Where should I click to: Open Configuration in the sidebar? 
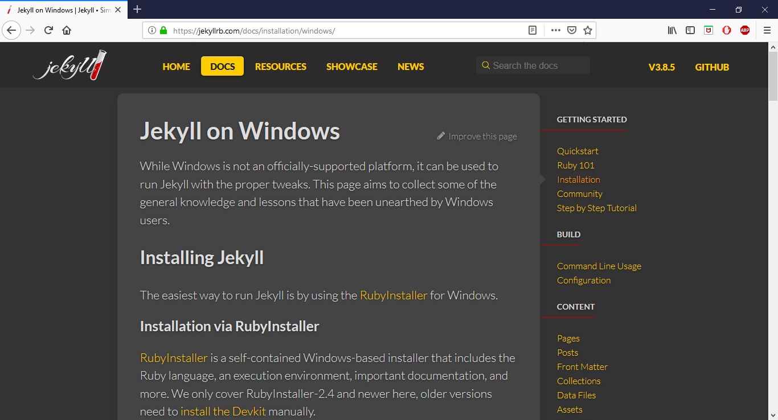coord(584,280)
